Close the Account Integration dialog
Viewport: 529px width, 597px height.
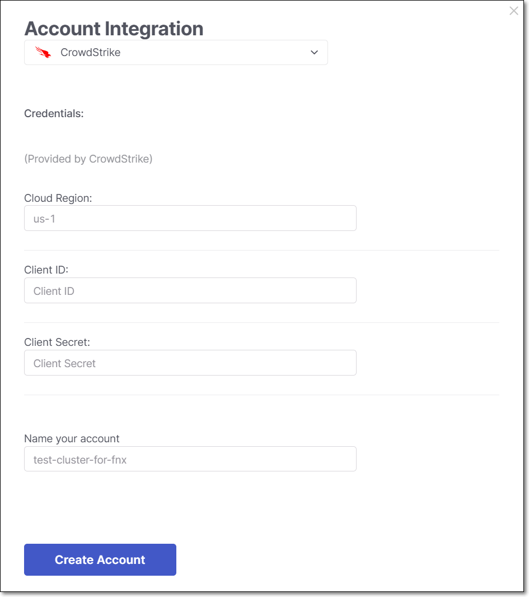(x=513, y=11)
